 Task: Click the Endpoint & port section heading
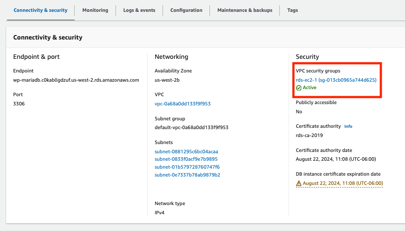pos(36,57)
